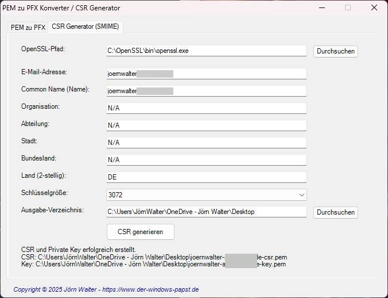Select the CSR Generator (SMIME) tab

pyautogui.click(x=86, y=26)
